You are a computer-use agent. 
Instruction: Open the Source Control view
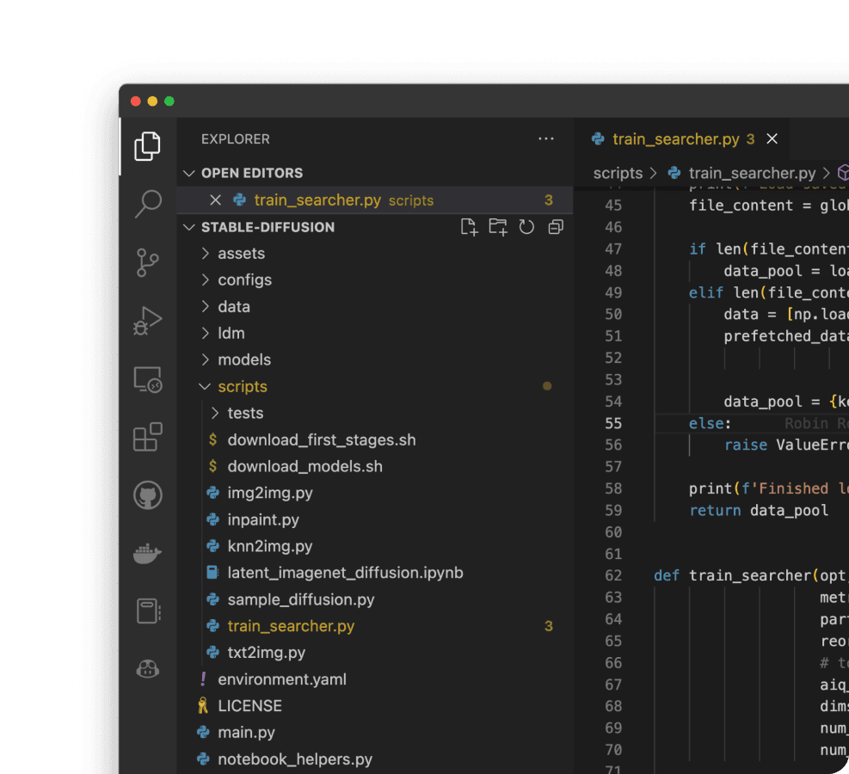tap(147, 262)
